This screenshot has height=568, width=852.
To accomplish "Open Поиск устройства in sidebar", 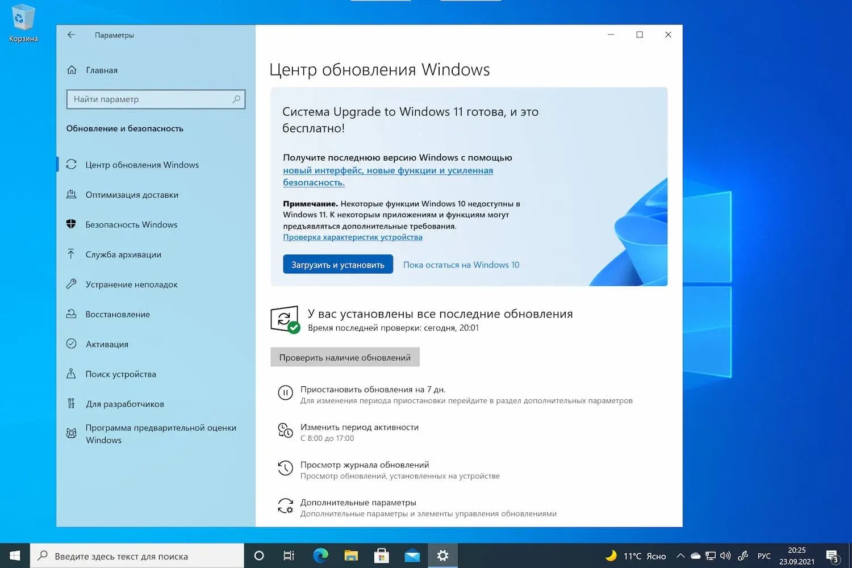I will click(156, 374).
